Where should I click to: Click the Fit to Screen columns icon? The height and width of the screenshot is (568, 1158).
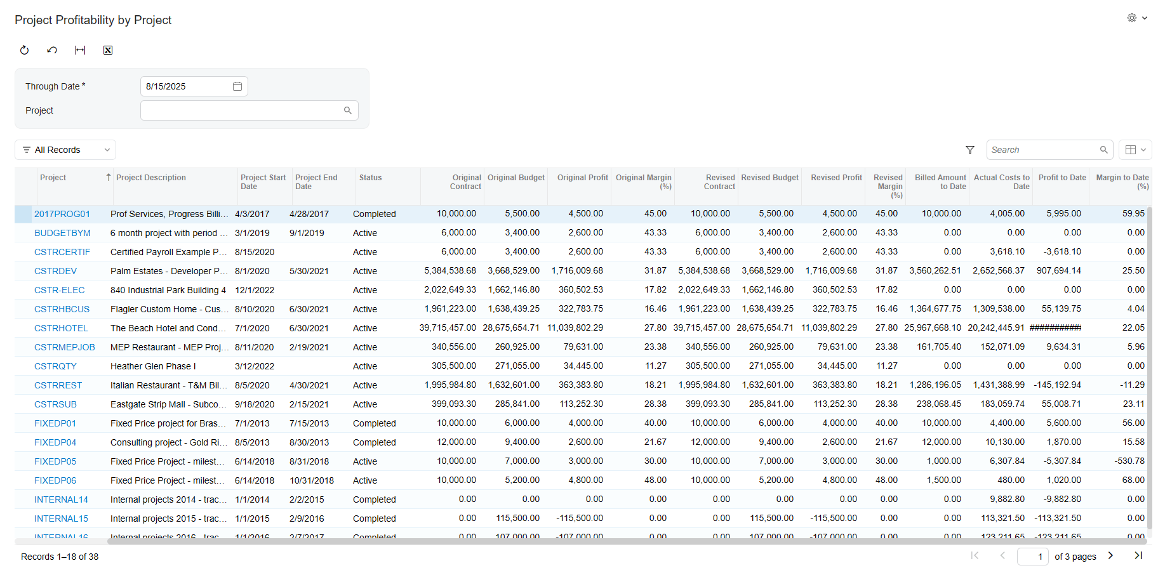pyautogui.click(x=80, y=50)
